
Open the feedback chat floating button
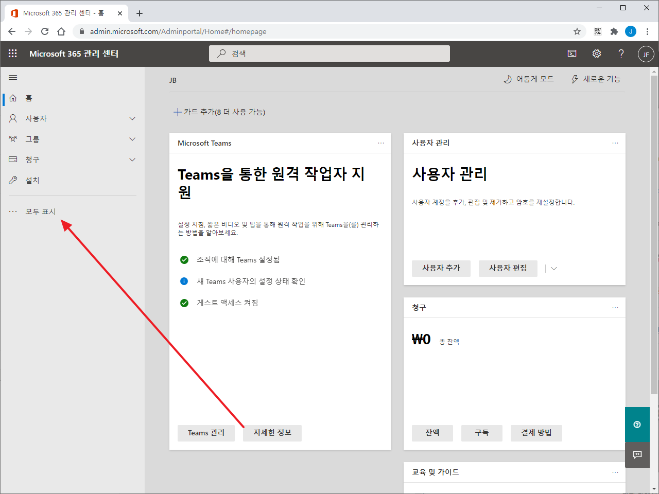tap(637, 455)
